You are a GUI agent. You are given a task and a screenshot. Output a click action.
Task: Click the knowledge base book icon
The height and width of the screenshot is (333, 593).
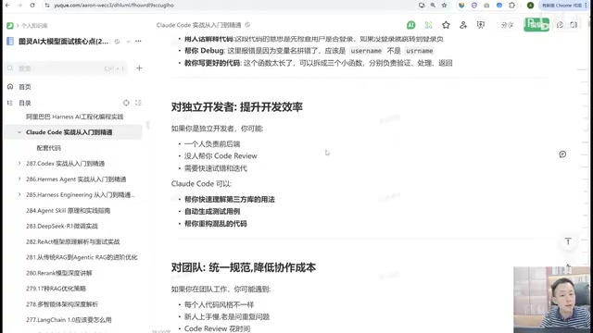[x=10, y=41]
